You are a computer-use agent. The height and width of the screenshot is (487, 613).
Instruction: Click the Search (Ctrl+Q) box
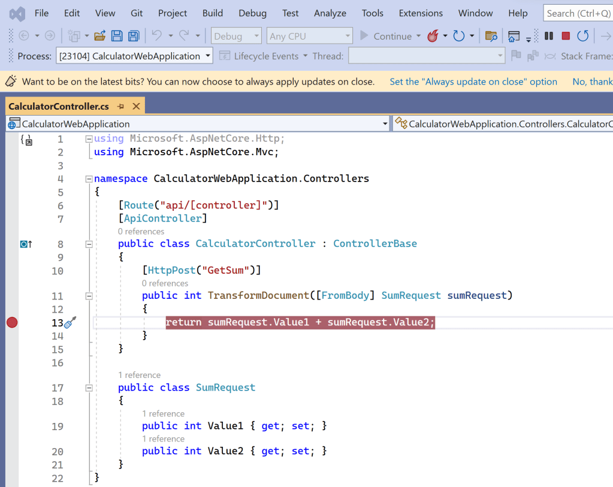click(x=578, y=13)
